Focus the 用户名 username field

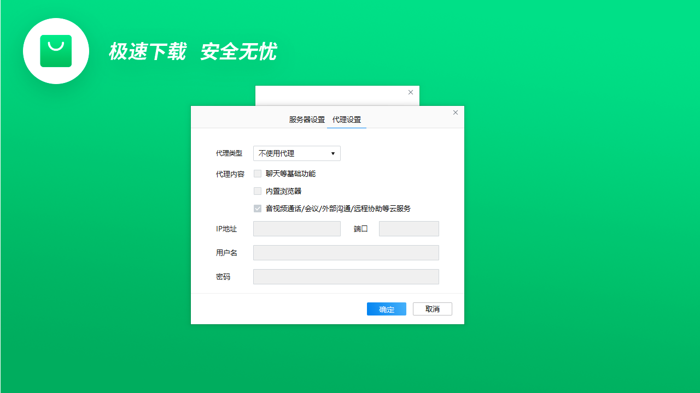(x=346, y=252)
